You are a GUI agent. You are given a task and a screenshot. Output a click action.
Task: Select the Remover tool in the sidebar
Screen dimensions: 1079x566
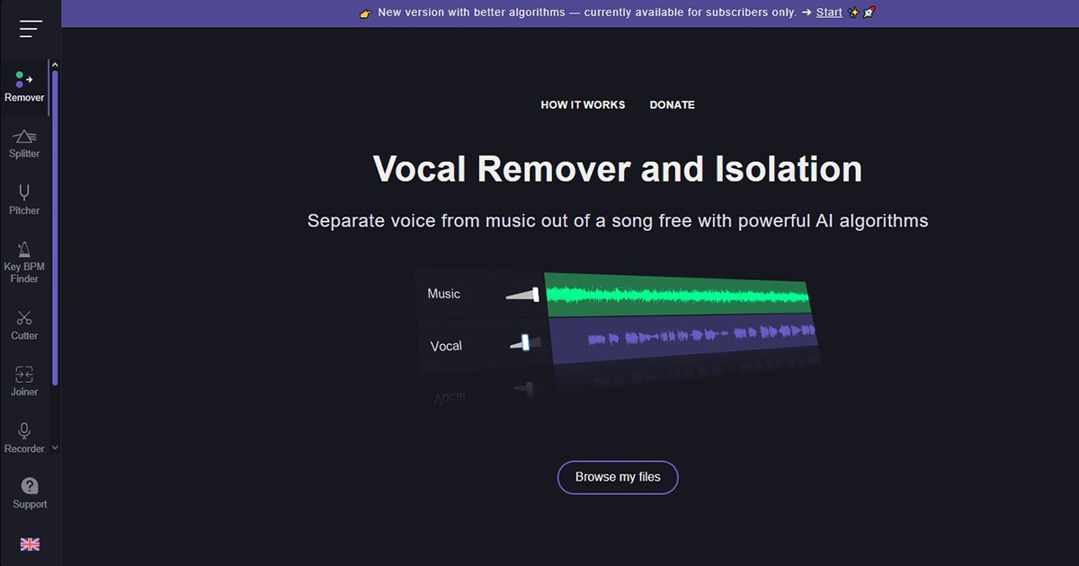coord(24,87)
